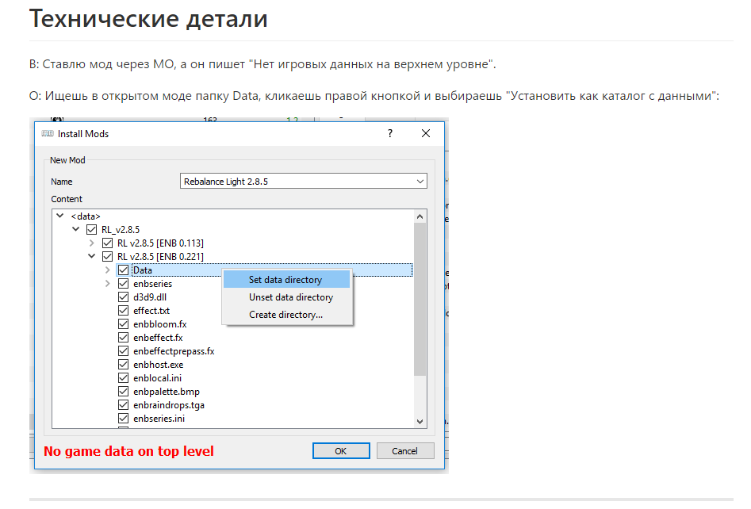The height and width of the screenshot is (509, 751).
Task: Uncheck RL v2.8.5 [ENB 0.113] checkbox
Action: click(107, 243)
